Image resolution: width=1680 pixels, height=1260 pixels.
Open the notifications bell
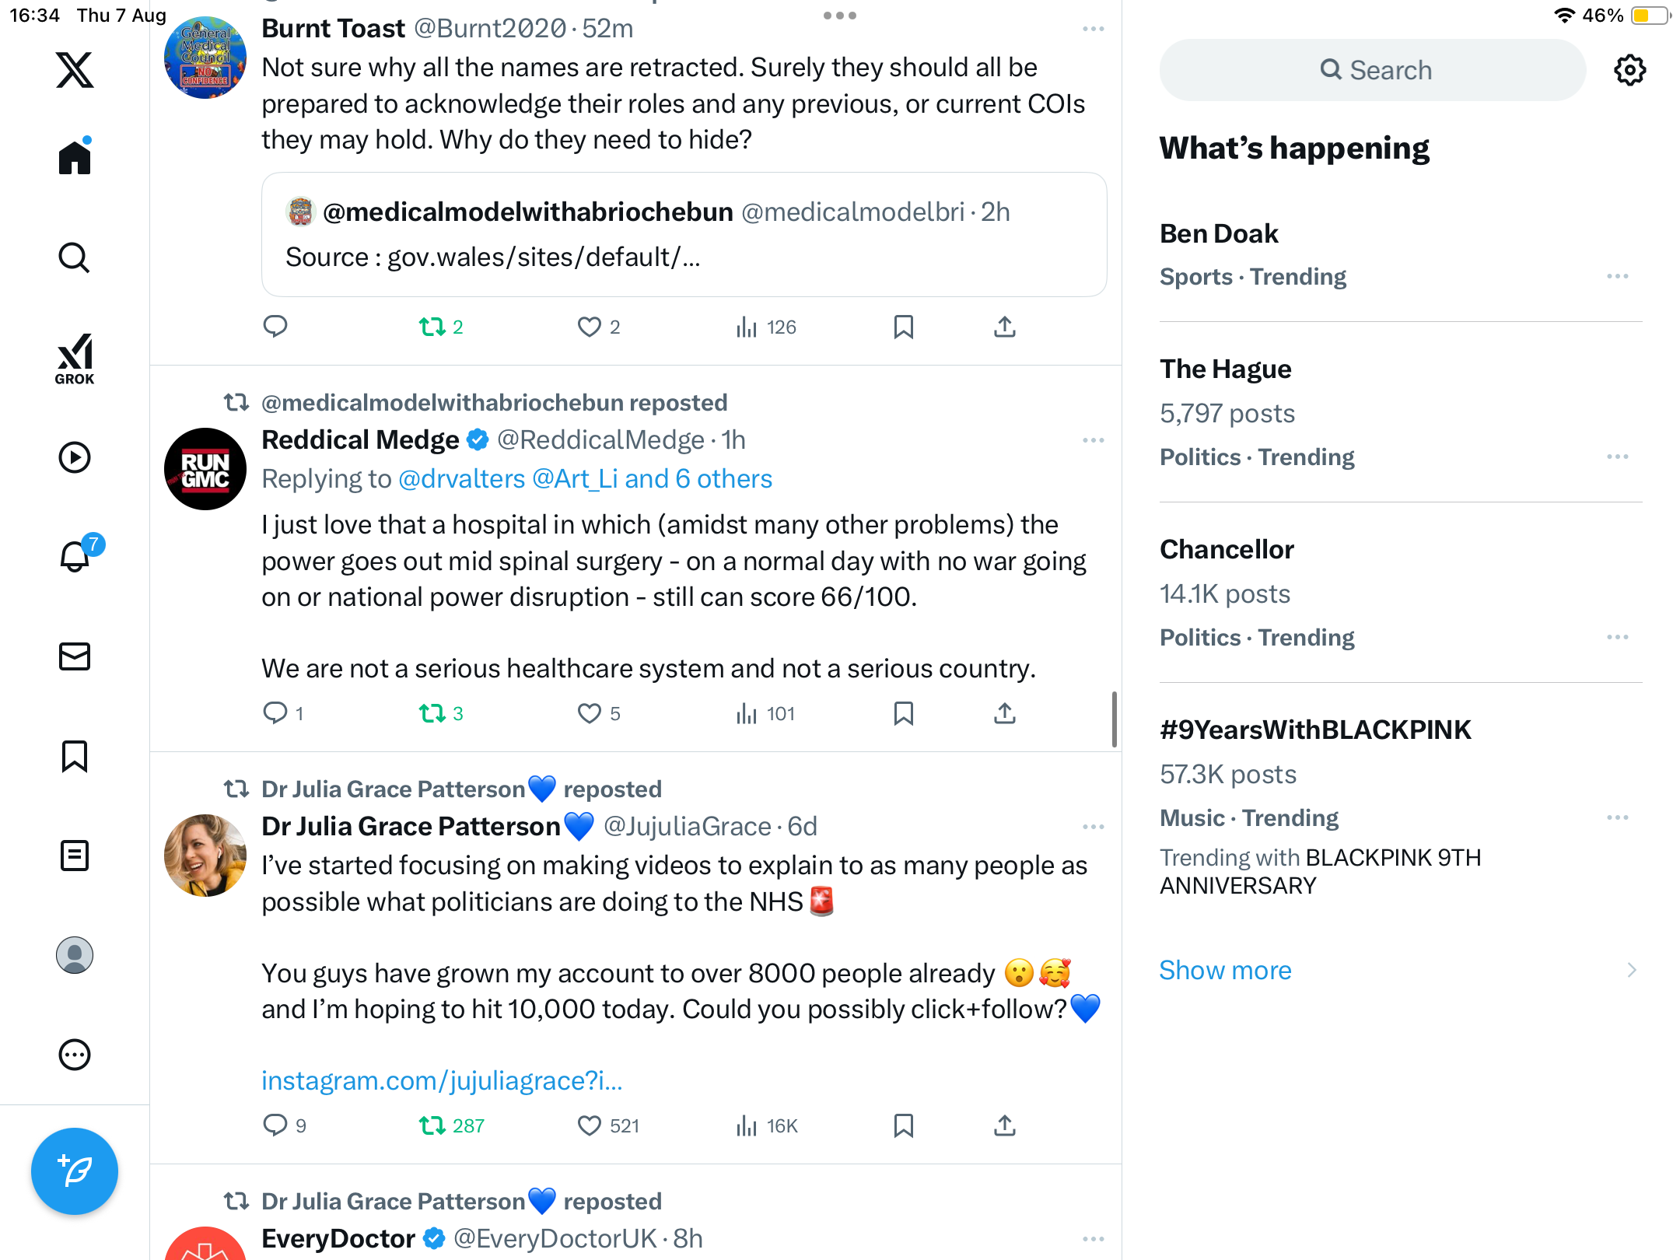tap(75, 556)
